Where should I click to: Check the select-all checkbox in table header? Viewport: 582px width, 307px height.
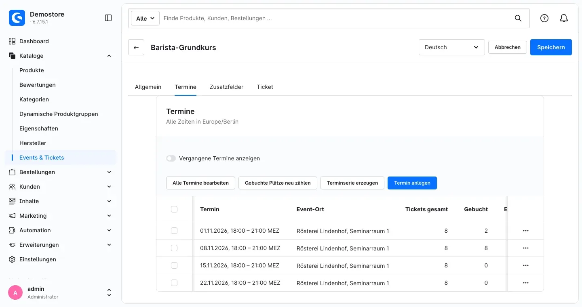coord(174,209)
